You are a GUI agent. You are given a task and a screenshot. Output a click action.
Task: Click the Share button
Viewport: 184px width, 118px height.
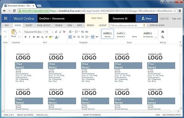[146, 18]
